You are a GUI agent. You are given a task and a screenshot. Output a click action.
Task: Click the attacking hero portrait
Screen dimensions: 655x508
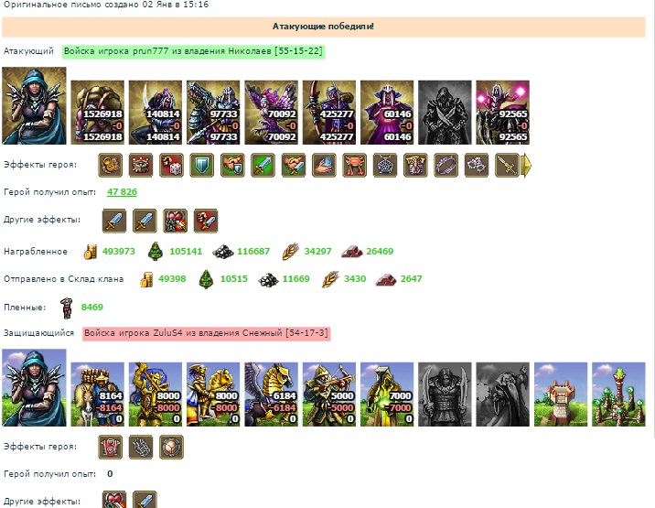34,106
